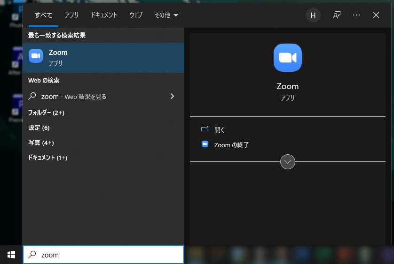Select the すべて tab
Image resolution: width=394 pixels, height=264 pixels.
43,15
